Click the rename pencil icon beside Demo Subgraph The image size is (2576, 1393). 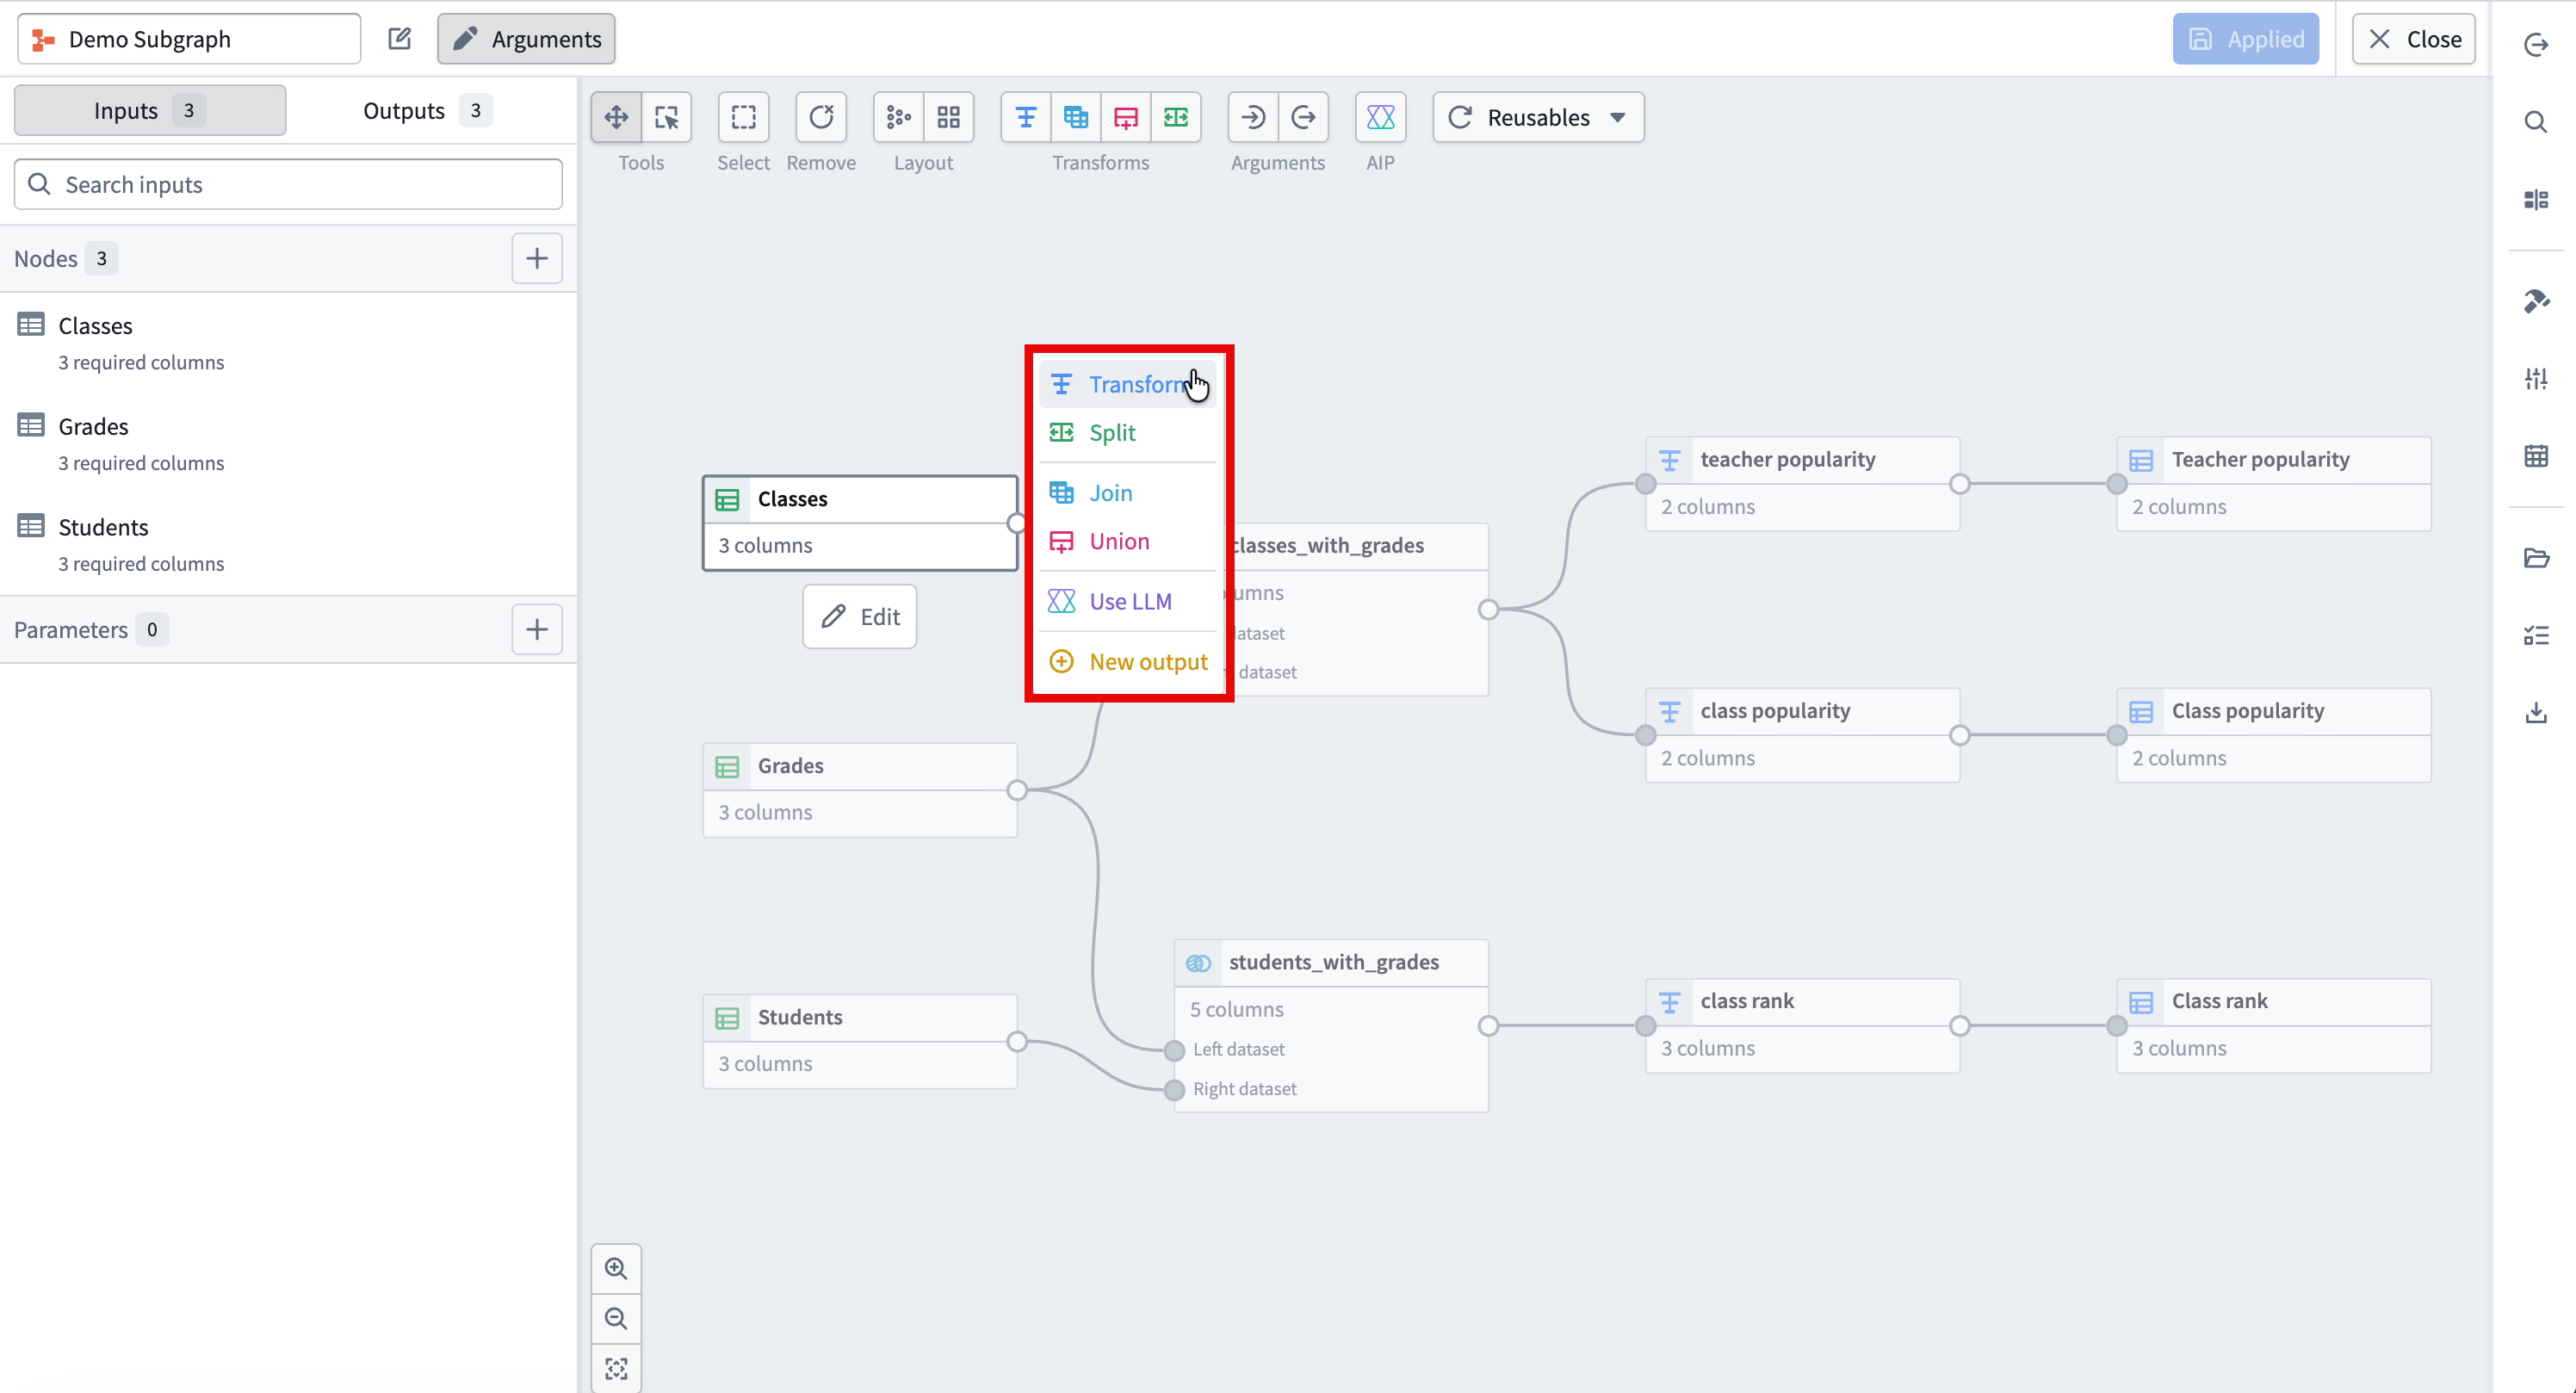(x=399, y=39)
